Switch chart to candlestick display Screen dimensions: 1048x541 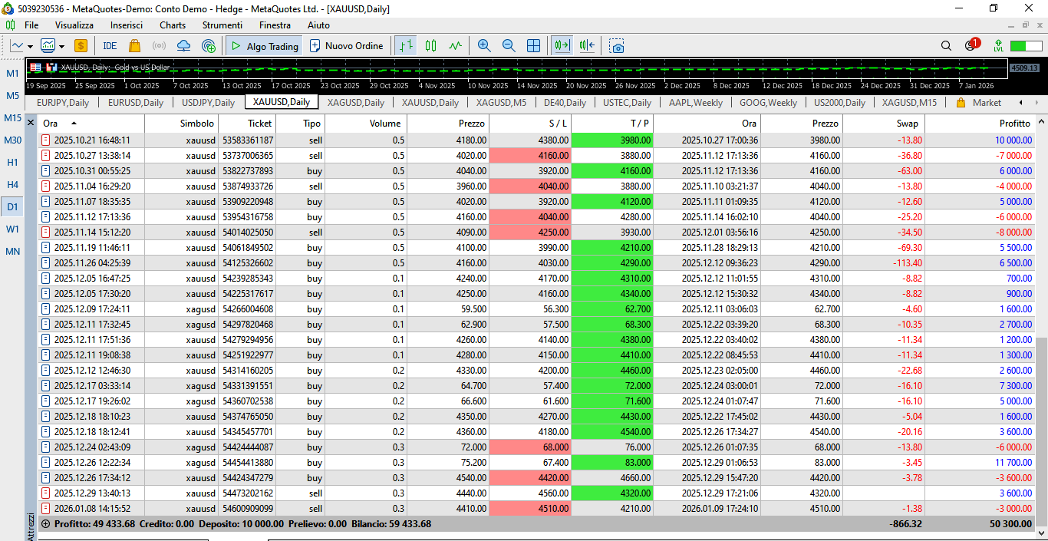[430, 46]
